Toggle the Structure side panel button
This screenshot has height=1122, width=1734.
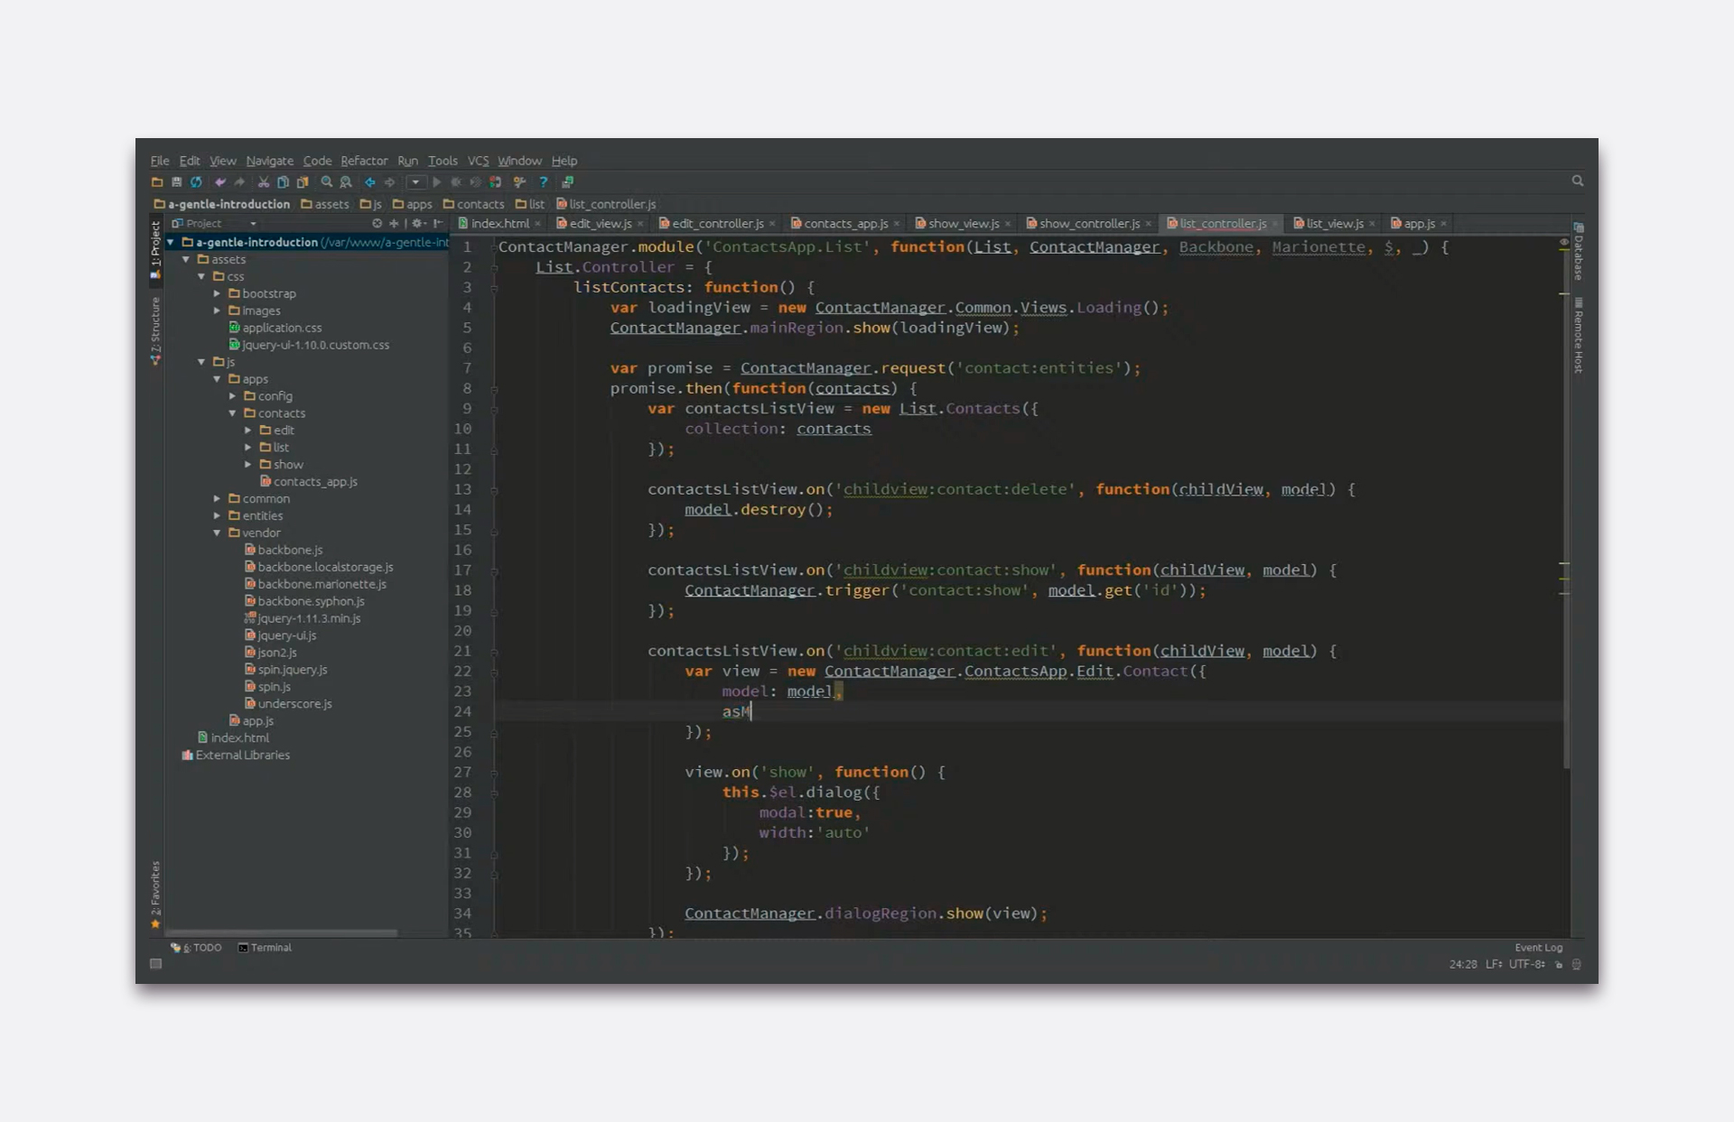pos(155,329)
